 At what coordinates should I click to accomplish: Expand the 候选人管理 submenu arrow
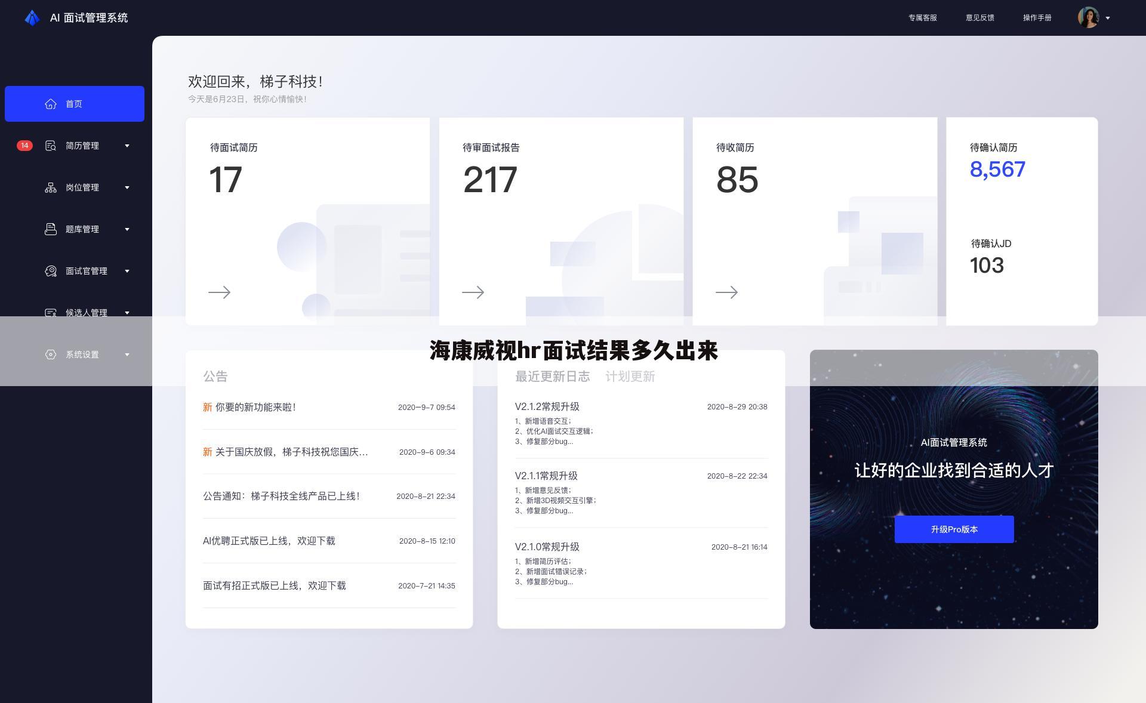tap(127, 313)
